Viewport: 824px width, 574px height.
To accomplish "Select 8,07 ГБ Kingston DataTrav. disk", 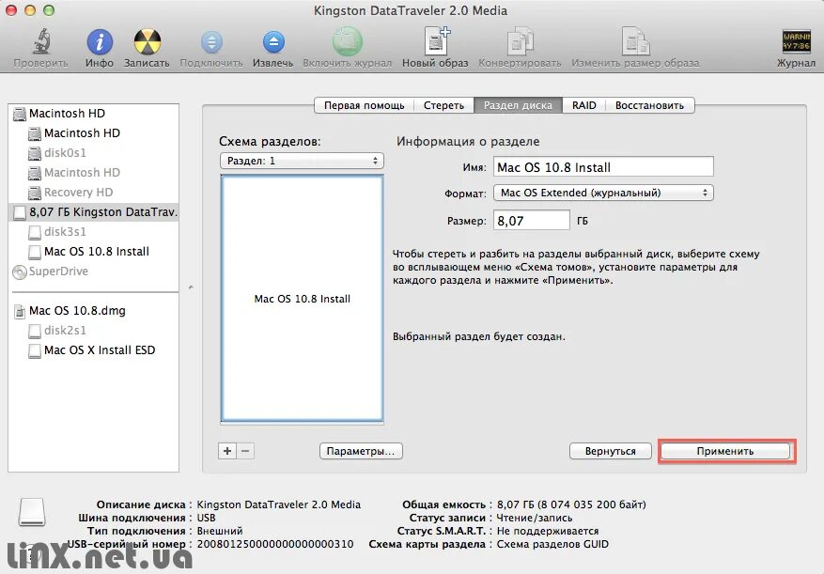I will (x=94, y=211).
